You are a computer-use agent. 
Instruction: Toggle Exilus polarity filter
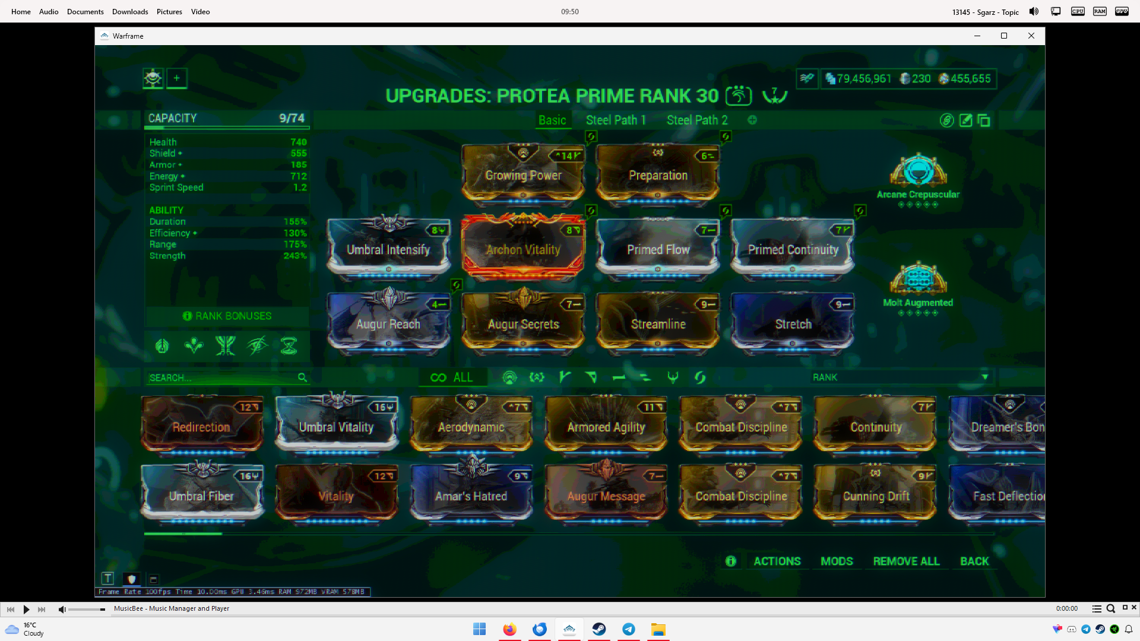click(x=537, y=377)
